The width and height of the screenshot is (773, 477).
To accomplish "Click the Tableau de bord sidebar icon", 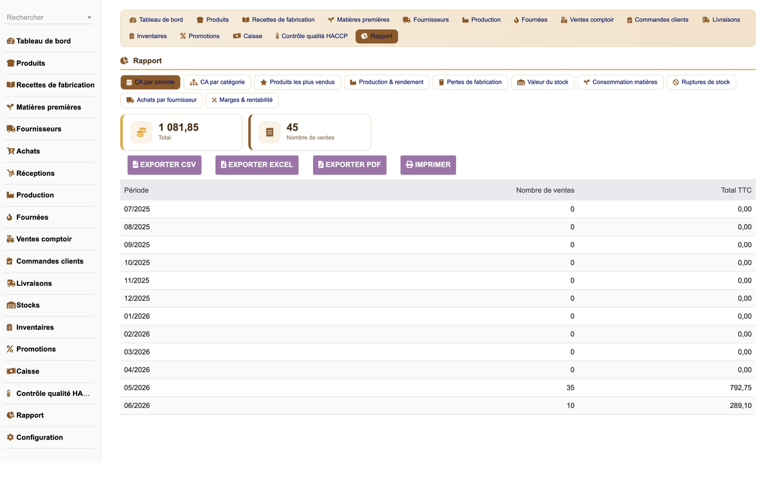I will (x=10, y=41).
